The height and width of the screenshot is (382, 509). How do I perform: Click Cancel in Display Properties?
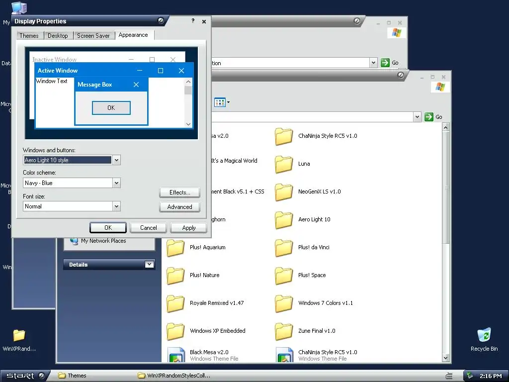click(x=148, y=228)
